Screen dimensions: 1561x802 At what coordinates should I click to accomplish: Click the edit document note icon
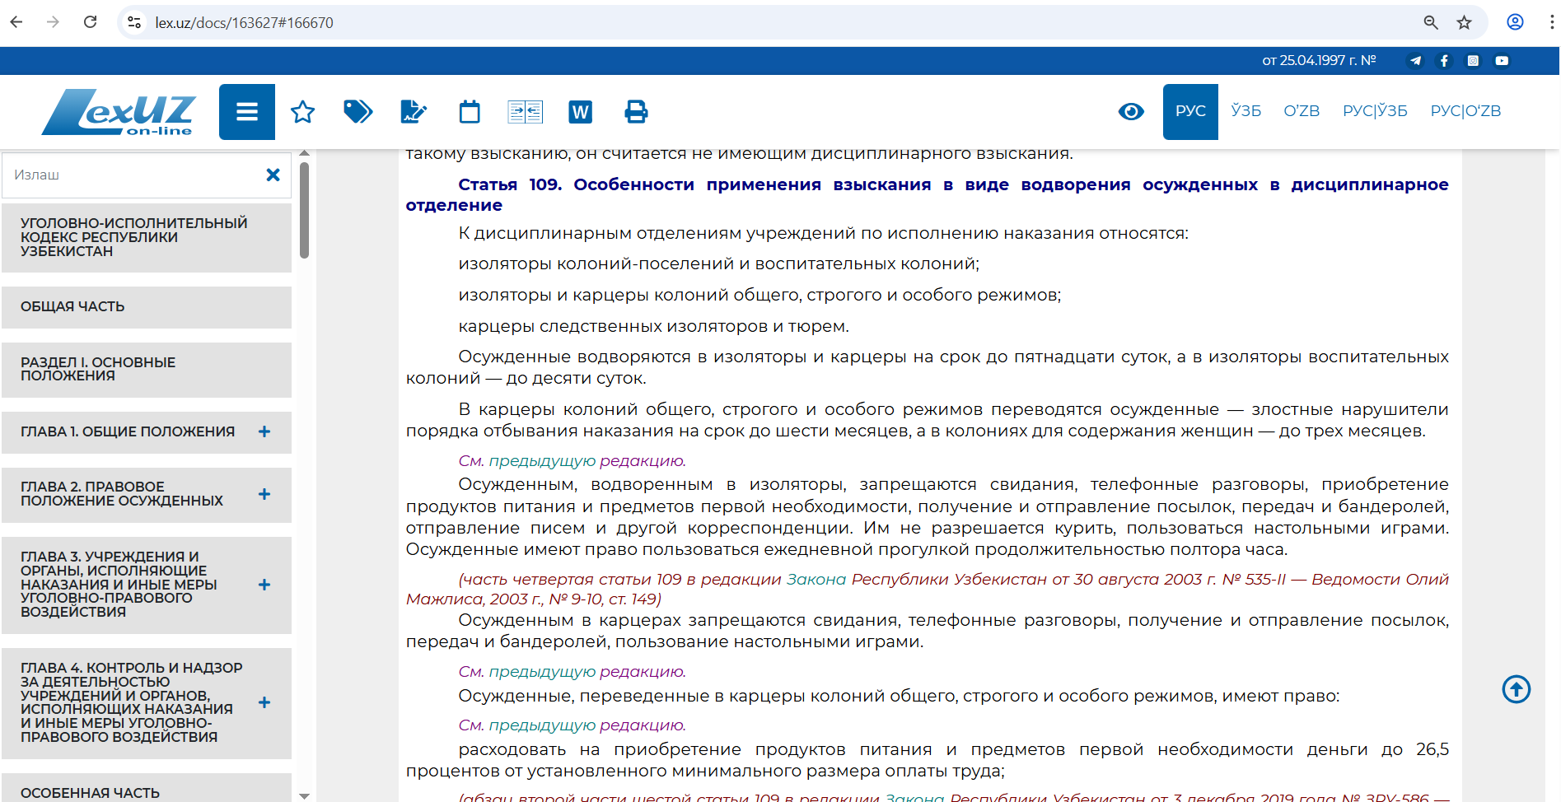(x=413, y=112)
